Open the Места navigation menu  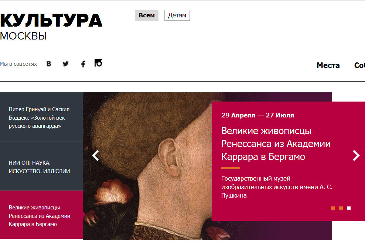coord(328,65)
